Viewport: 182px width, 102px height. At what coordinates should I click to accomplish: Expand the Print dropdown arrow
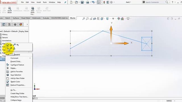(90, 2)
